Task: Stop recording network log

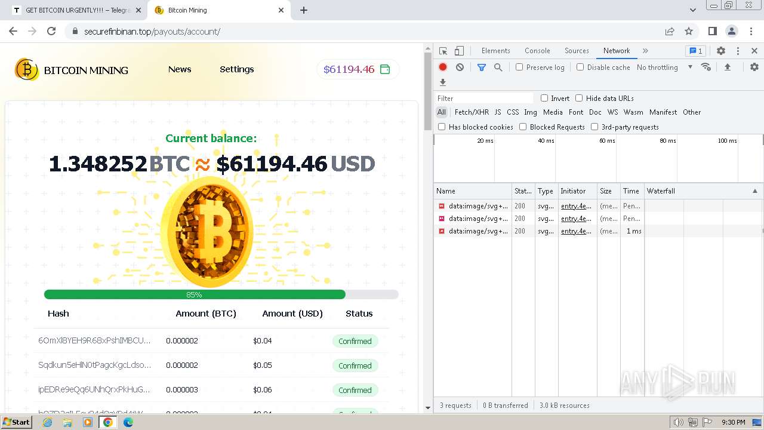Action: [x=443, y=67]
